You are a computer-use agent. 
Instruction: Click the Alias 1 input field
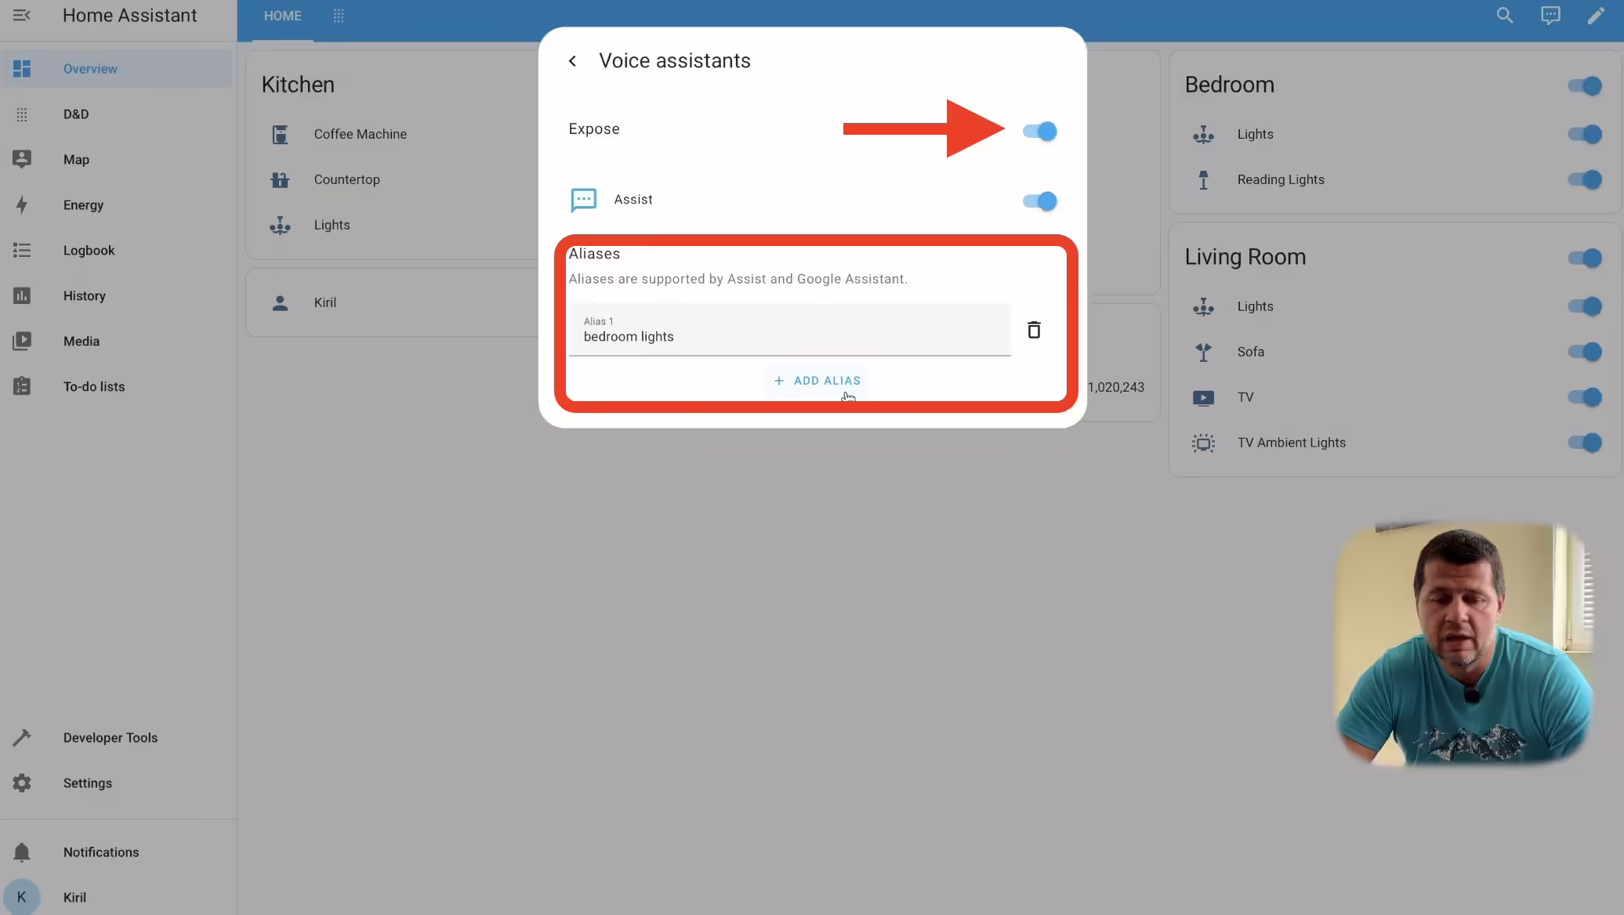click(x=790, y=330)
